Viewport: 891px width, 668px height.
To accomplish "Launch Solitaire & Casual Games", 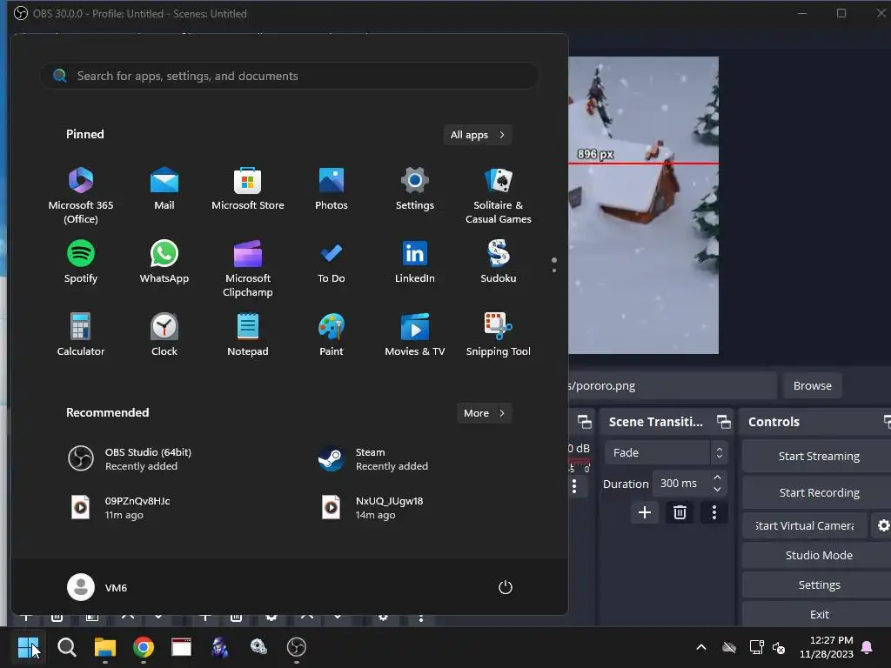I will (499, 196).
